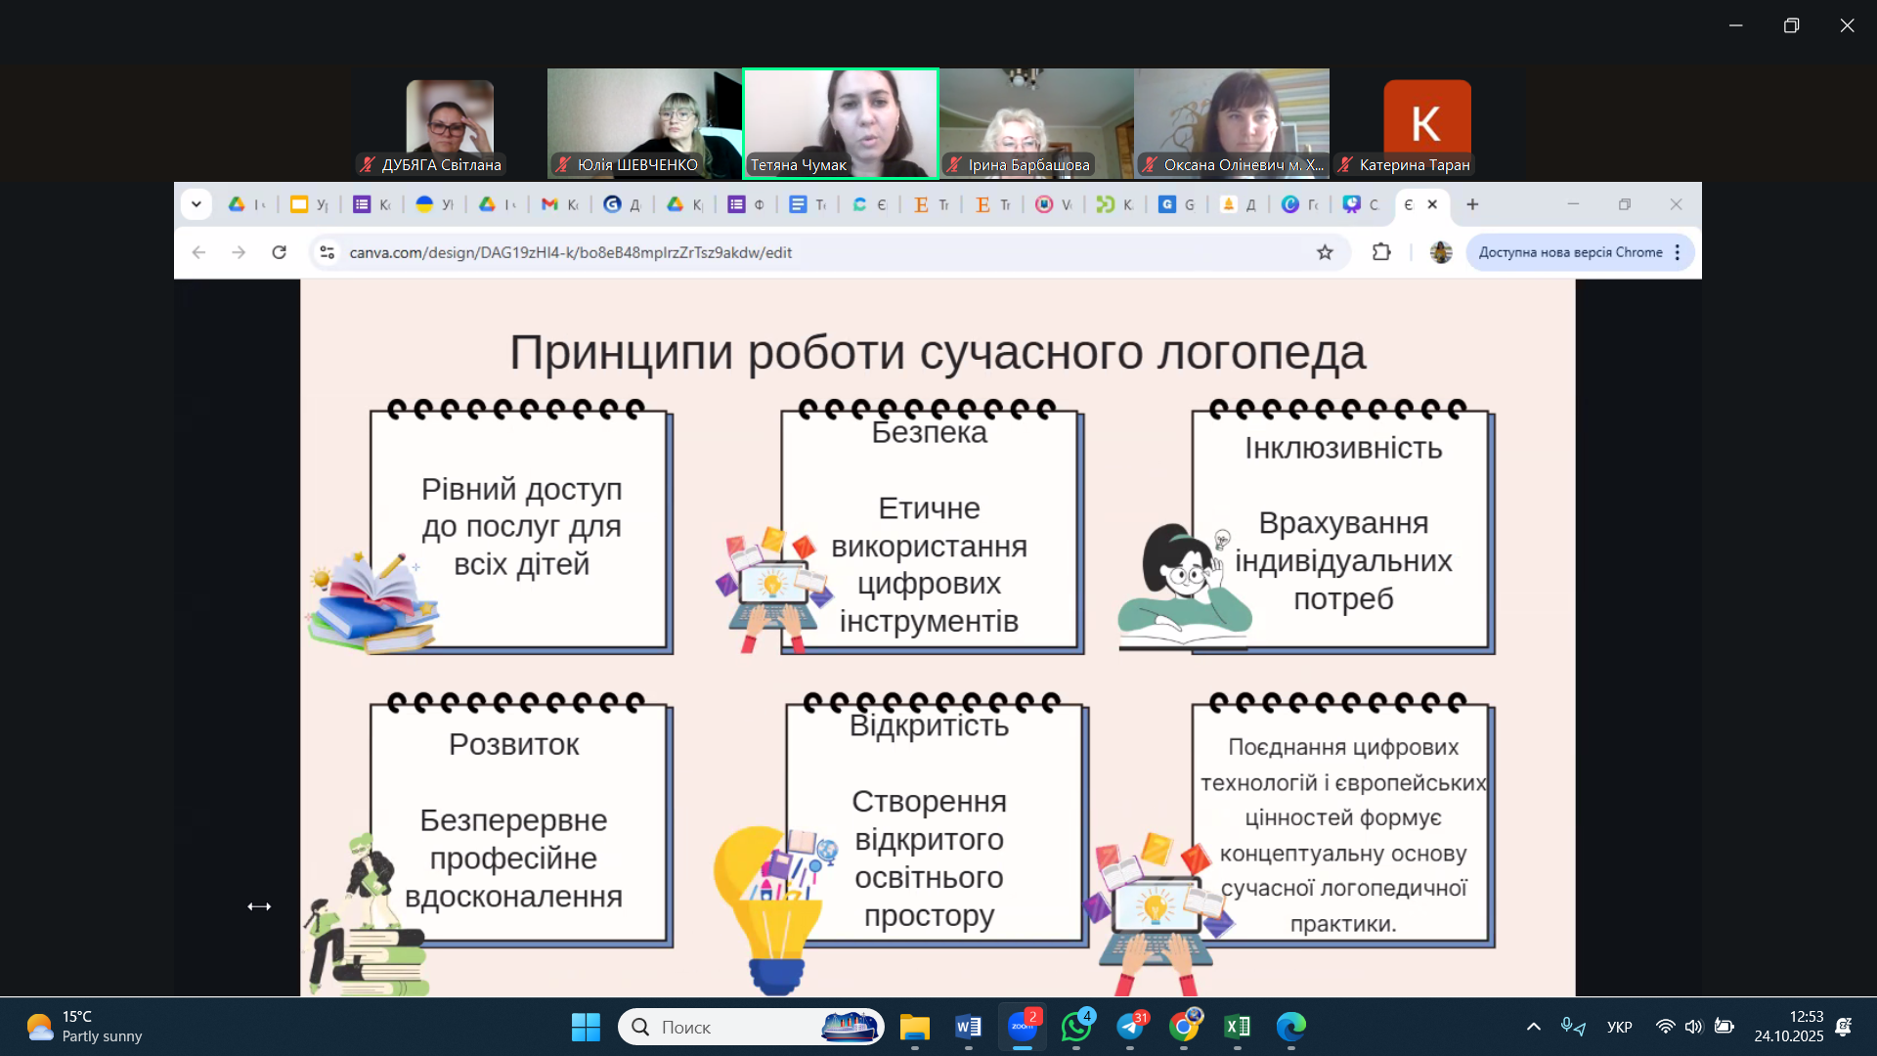
Task: Show hidden system tray icons
Action: tap(1533, 1027)
